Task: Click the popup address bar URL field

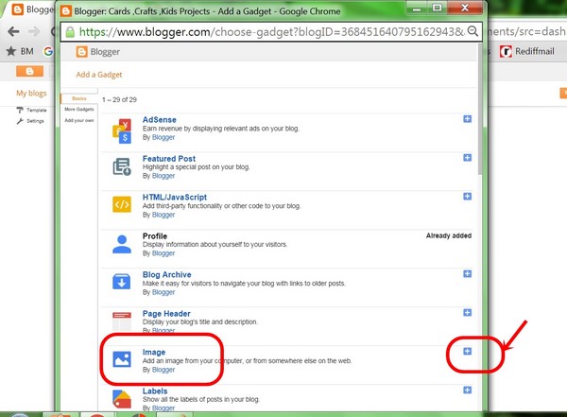Action: click(x=271, y=32)
